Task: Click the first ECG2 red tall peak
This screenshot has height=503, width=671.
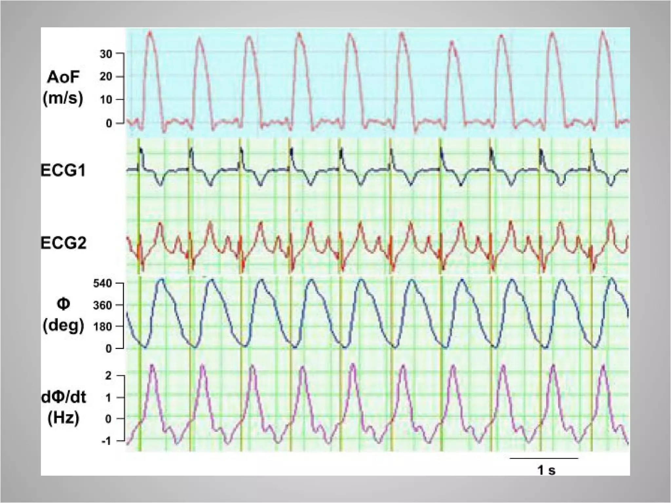Action: [160, 223]
